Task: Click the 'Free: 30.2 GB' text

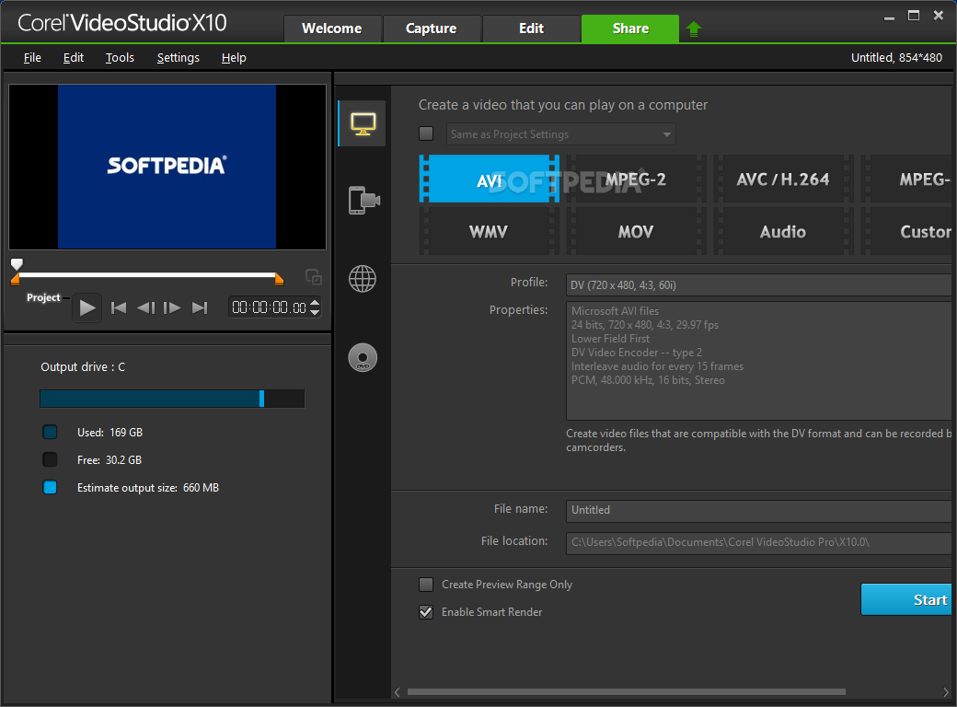Action: click(110, 460)
